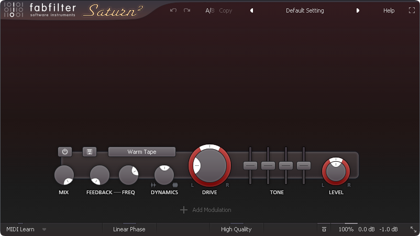Enter full screen mode icon
Screen dimensions: 420x236
[x=412, y=10]
